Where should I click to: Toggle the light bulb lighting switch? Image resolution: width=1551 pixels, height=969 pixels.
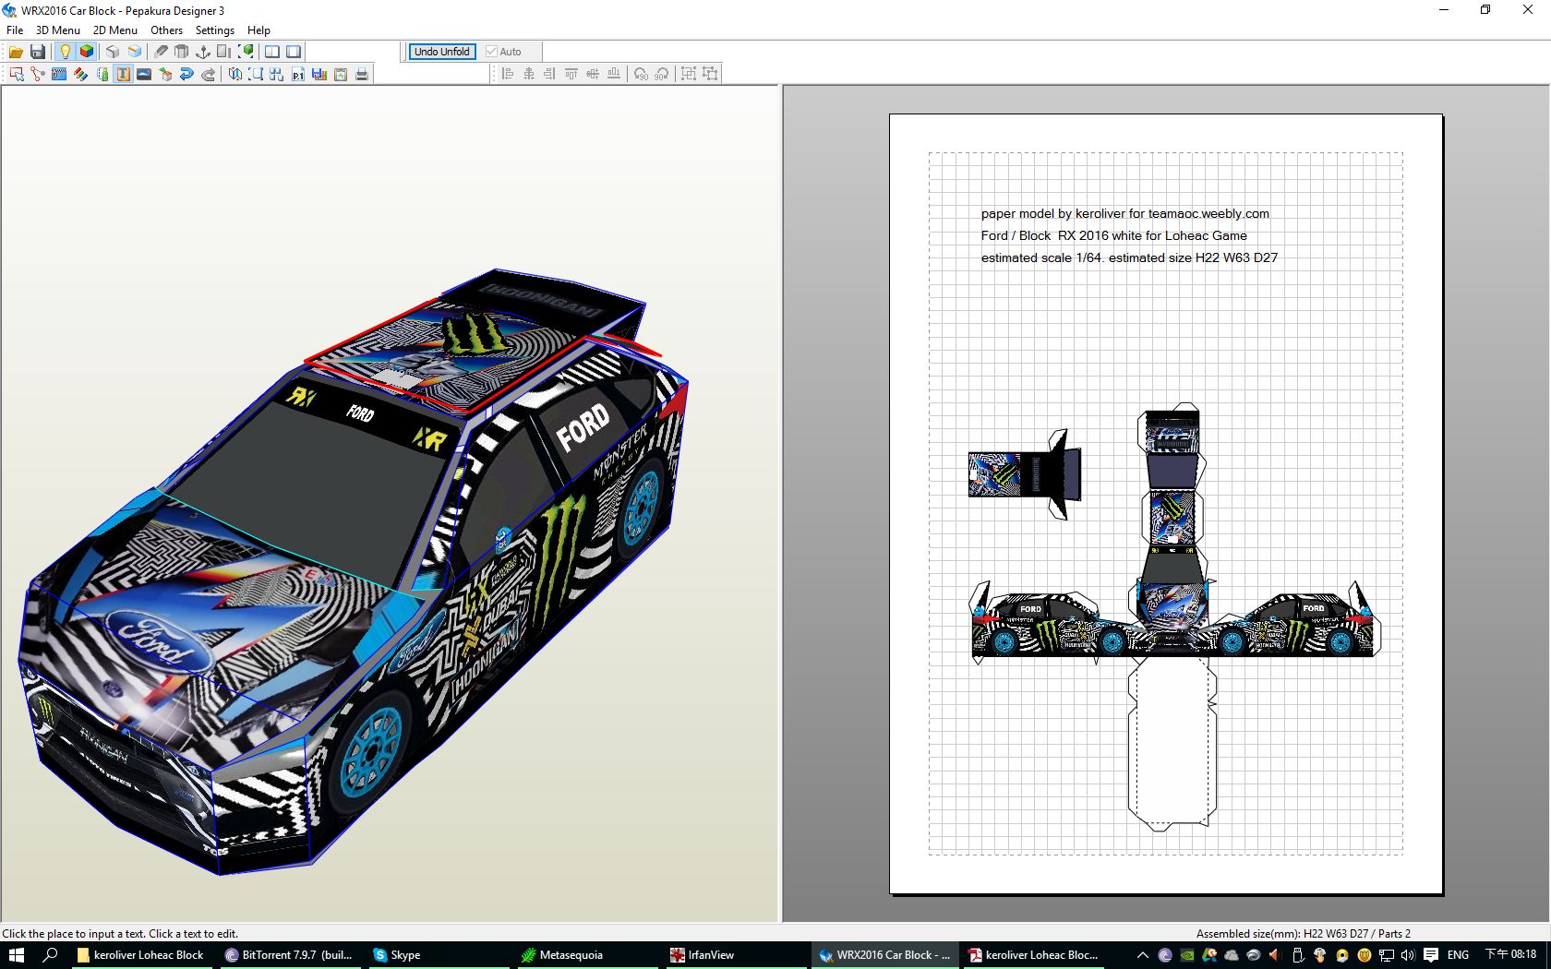click(x=65, y=52)
